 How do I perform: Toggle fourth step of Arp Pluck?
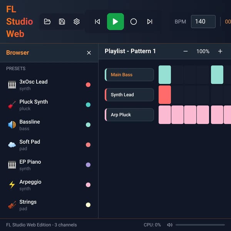[203, 115]
